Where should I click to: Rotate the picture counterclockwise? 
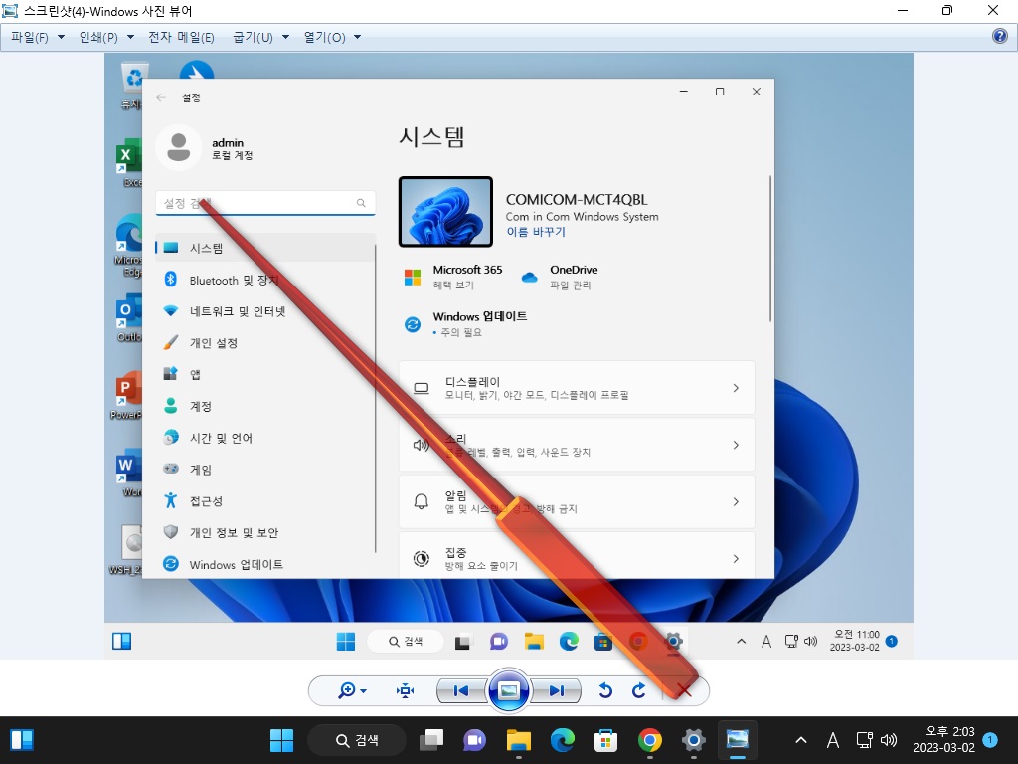(x=605, y=690)
